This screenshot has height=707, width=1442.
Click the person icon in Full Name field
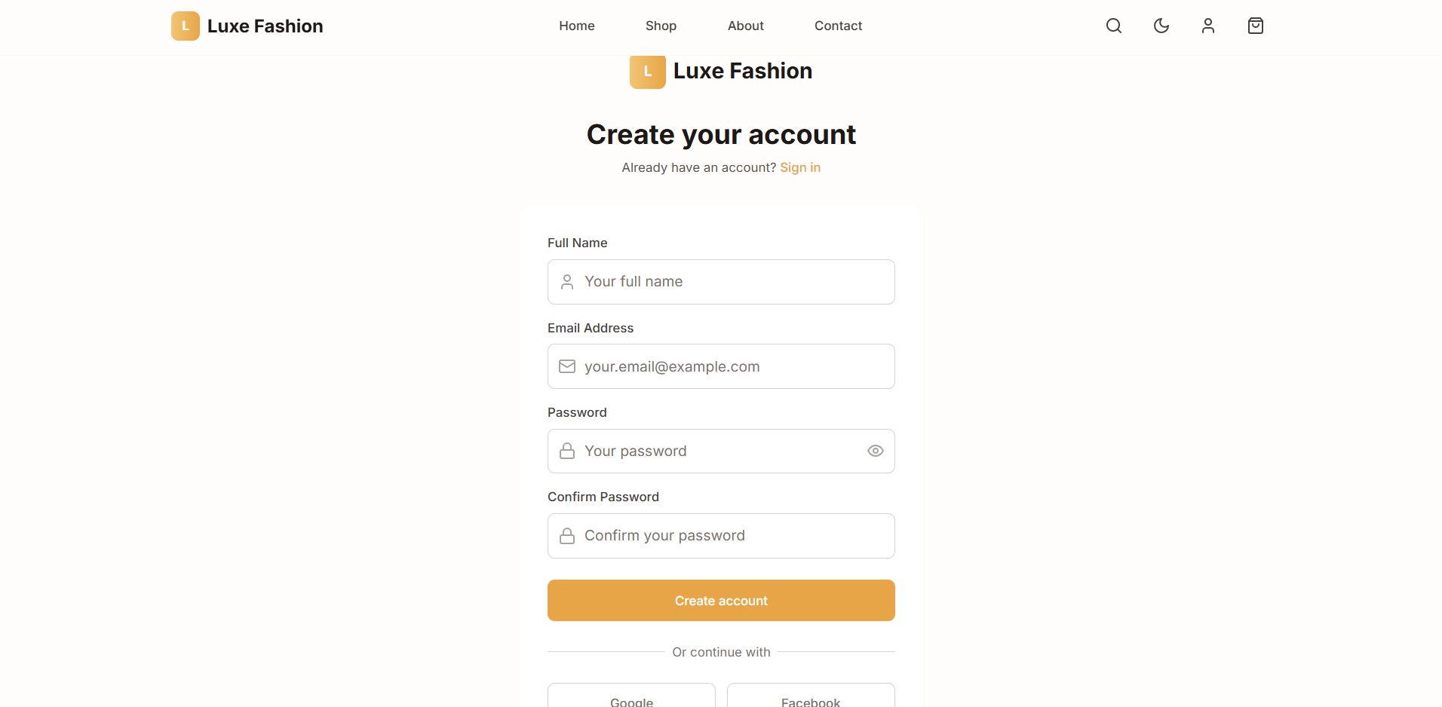pos(567,282)
